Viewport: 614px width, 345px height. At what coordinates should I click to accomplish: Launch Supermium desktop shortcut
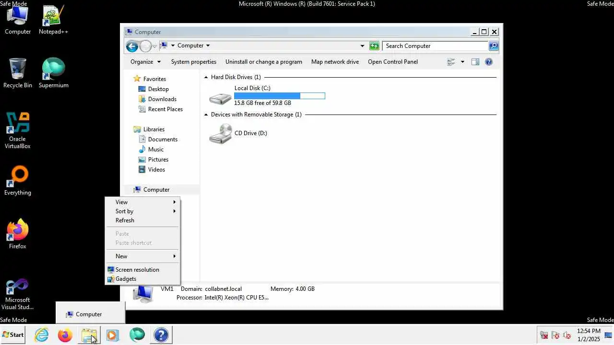(x=53, y=73)
